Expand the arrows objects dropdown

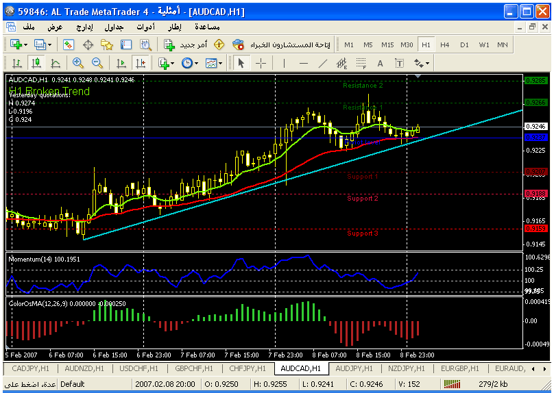coord(421,63)
